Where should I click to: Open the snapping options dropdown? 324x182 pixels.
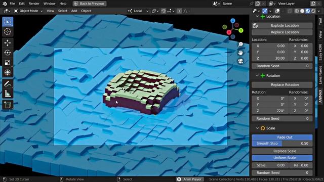[171, 11]
